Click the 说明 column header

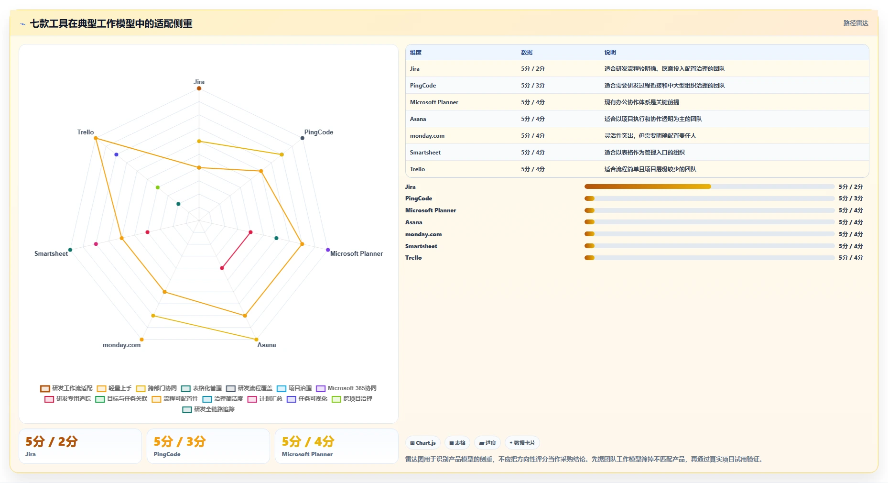point(610,53)
